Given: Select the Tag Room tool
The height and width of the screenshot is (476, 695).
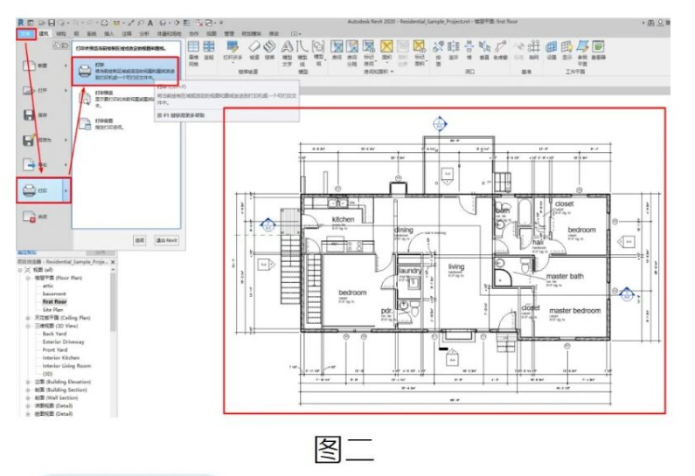Looking at the screenshot, I should coord(369,53).
